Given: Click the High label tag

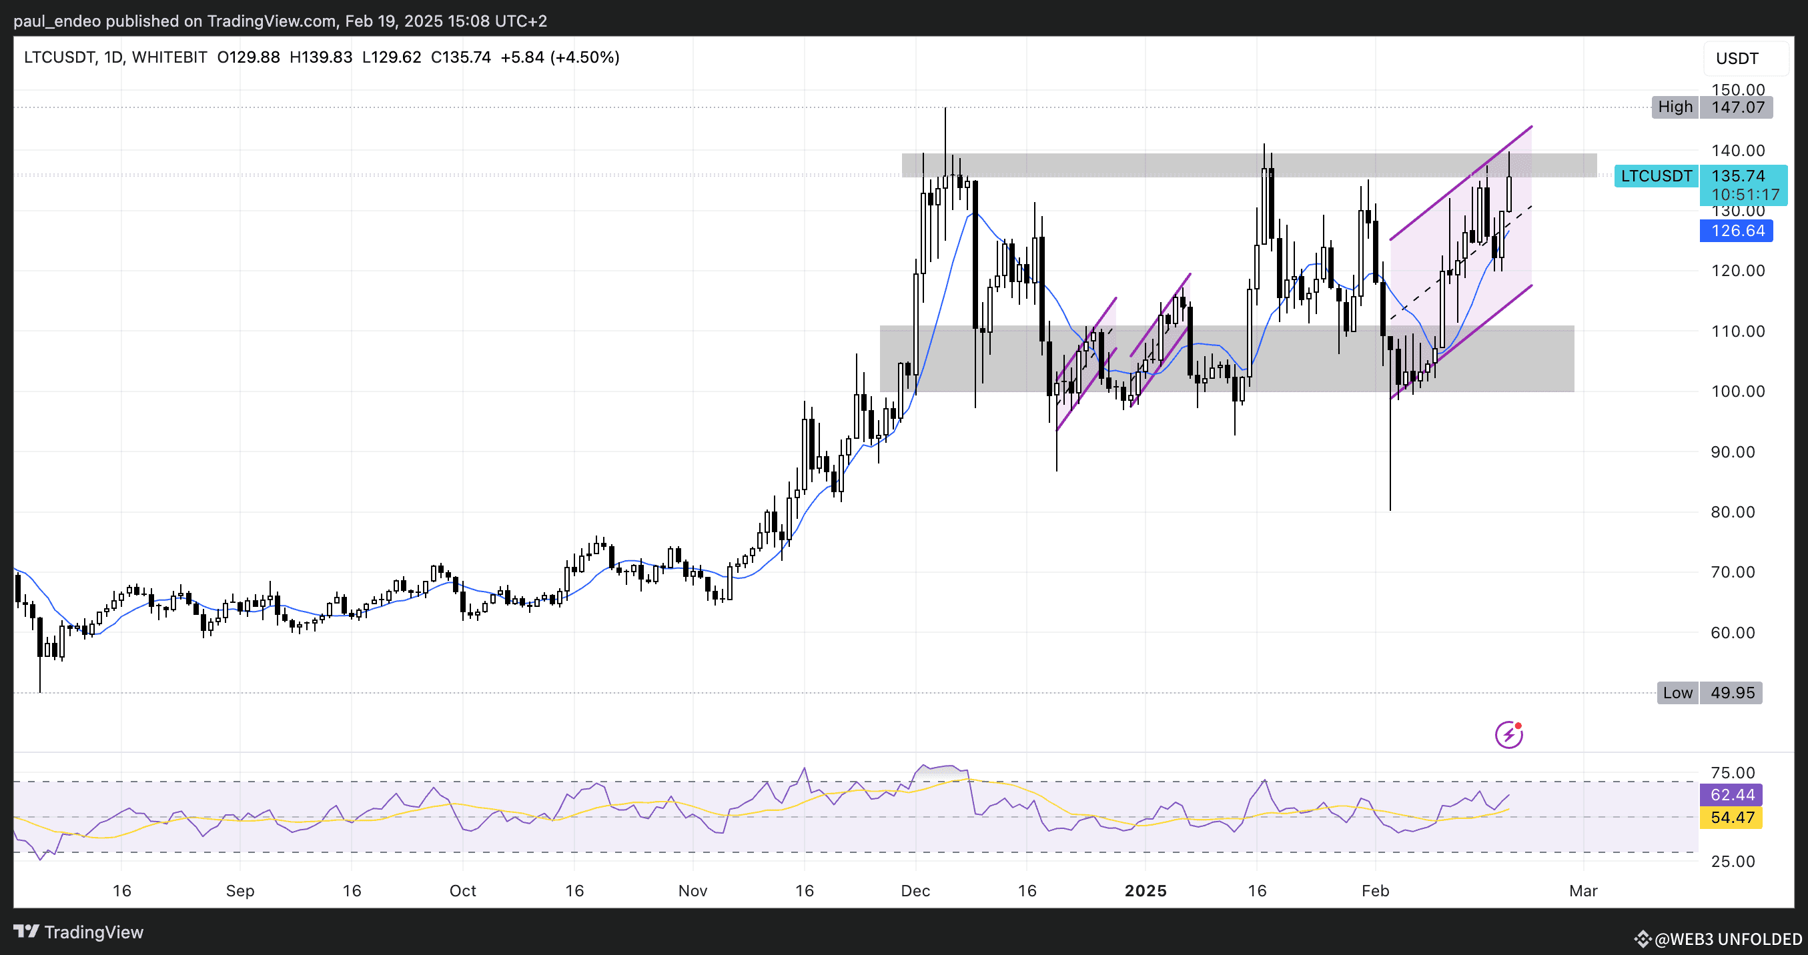Looking at the screenshot, I should click(x=1675, y=107).
